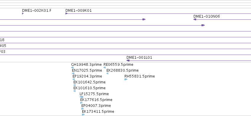Viewport: 251px width, 116px height.
Task: Click the DME1-010N06 left-pointing arrowhead
Action: click(195, 19)
